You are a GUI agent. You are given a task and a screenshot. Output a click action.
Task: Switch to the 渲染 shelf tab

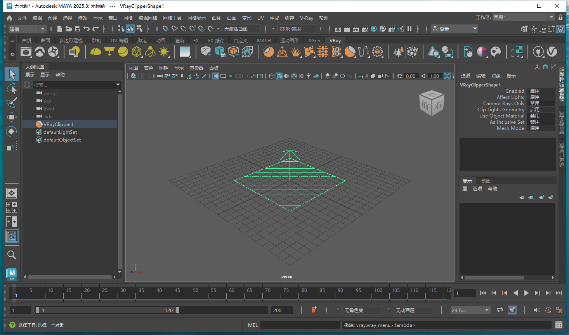[x=179, y=40]
